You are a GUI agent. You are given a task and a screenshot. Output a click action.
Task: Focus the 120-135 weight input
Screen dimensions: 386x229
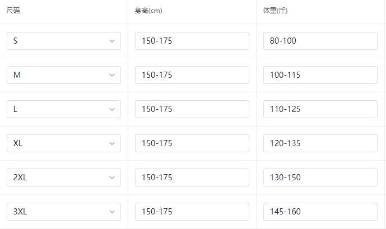pos(320,143)
